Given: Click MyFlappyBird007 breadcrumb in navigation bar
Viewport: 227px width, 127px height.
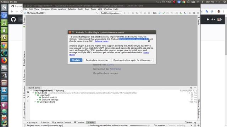Looking at the screenshot, I should click(35, 13).
